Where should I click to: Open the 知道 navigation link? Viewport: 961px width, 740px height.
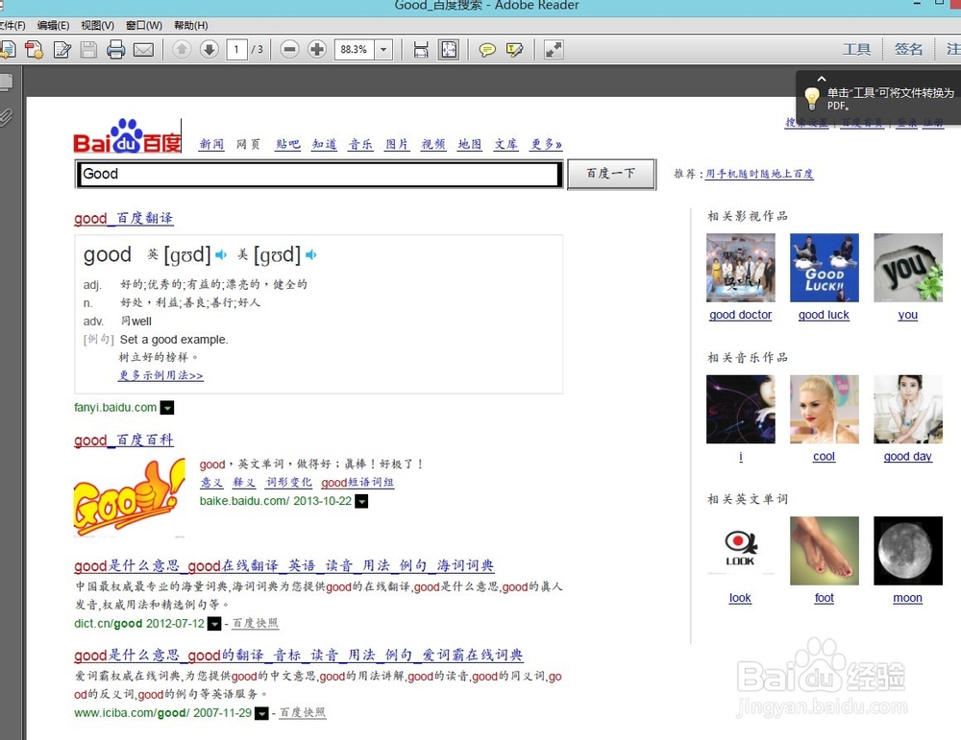coord(324,144)
